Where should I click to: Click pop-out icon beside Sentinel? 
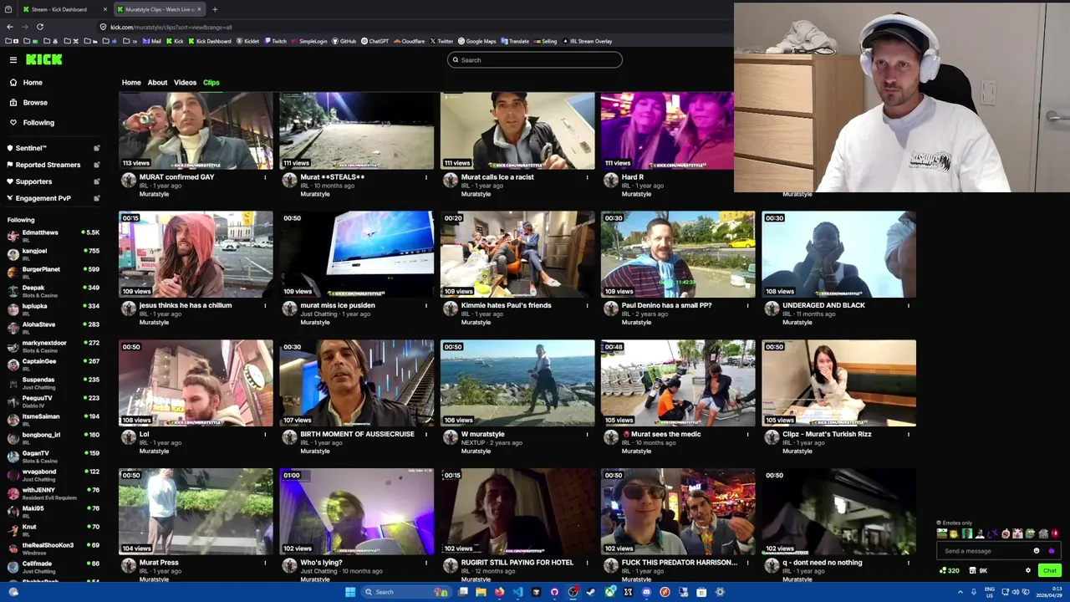pos(96,148)
